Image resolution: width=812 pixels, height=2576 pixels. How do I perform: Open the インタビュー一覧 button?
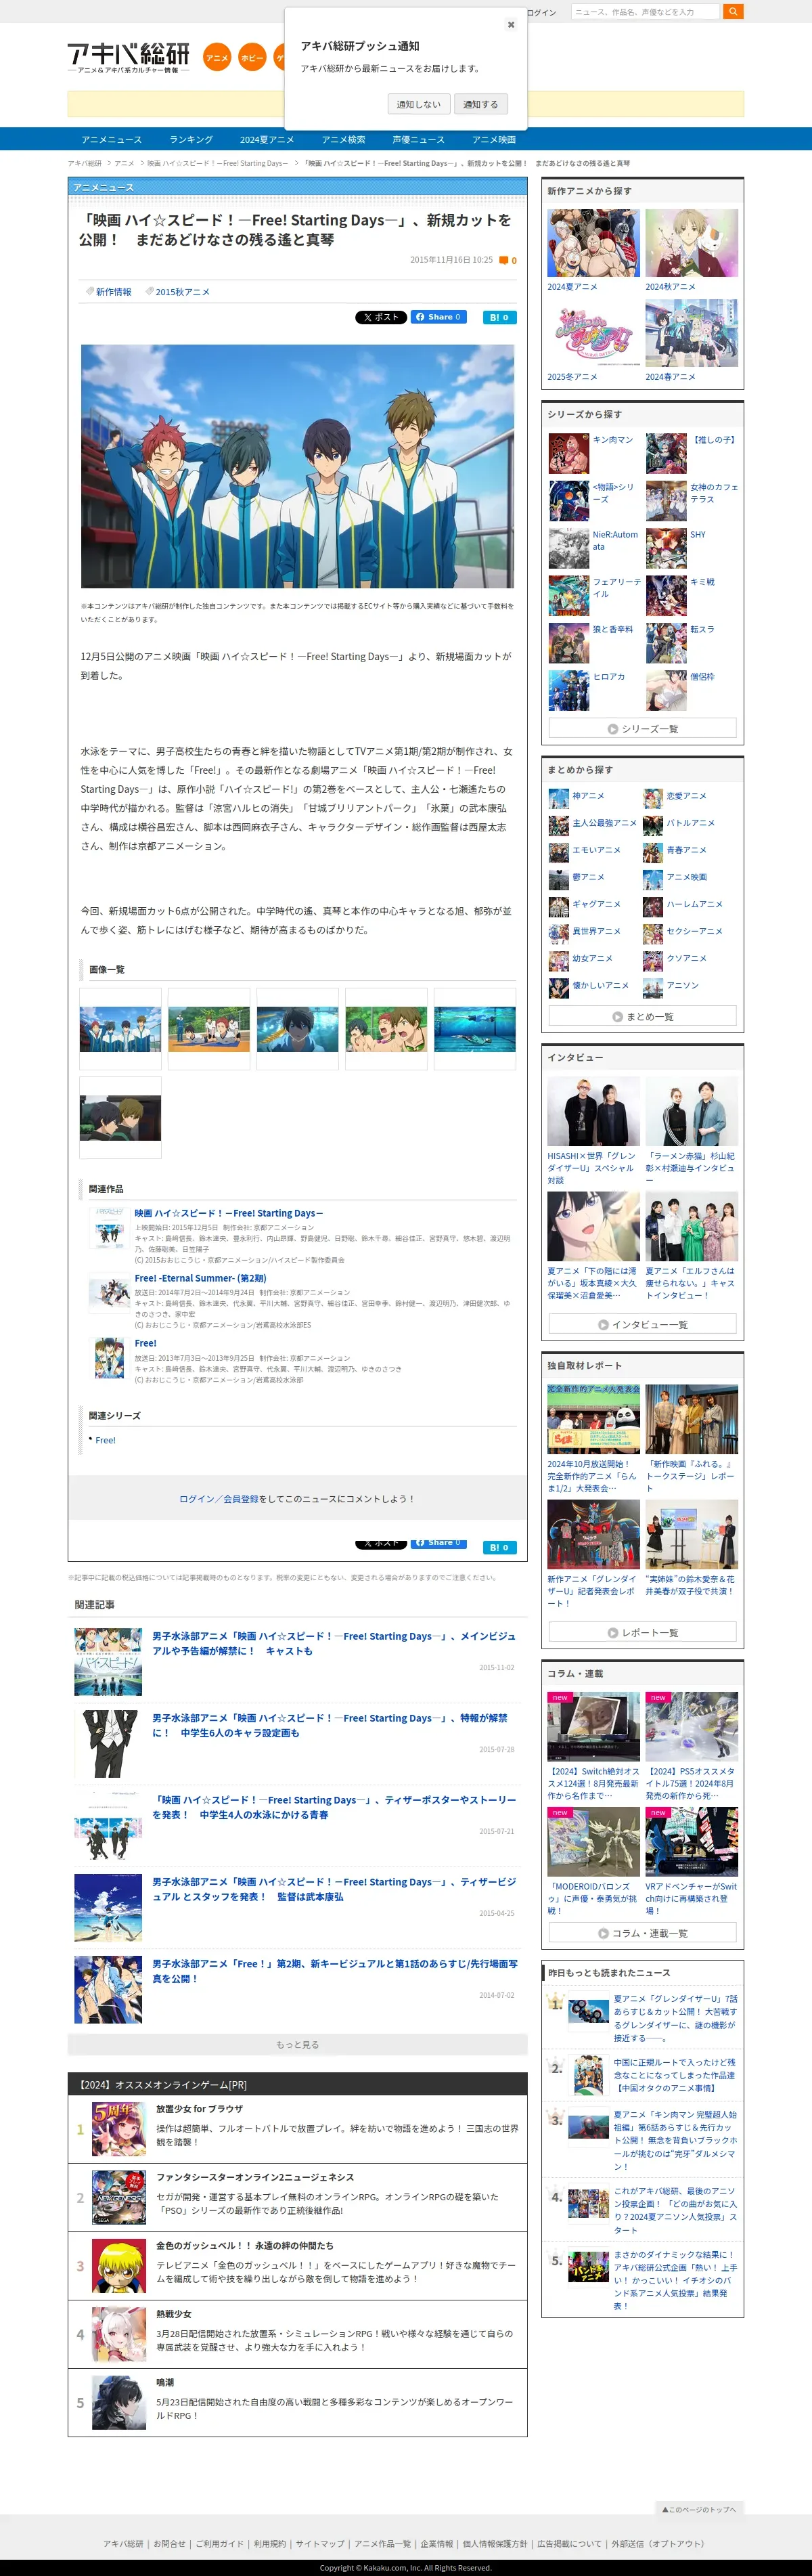pyautogui.click(x=642, y=1324)
